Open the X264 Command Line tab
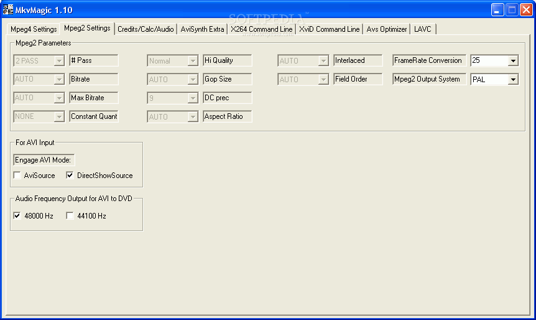The width and height of the screenshot is (536, 320). pos(262,29)
